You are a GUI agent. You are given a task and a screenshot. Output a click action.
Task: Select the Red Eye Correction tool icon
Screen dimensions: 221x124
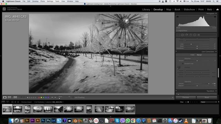[186, 35]
